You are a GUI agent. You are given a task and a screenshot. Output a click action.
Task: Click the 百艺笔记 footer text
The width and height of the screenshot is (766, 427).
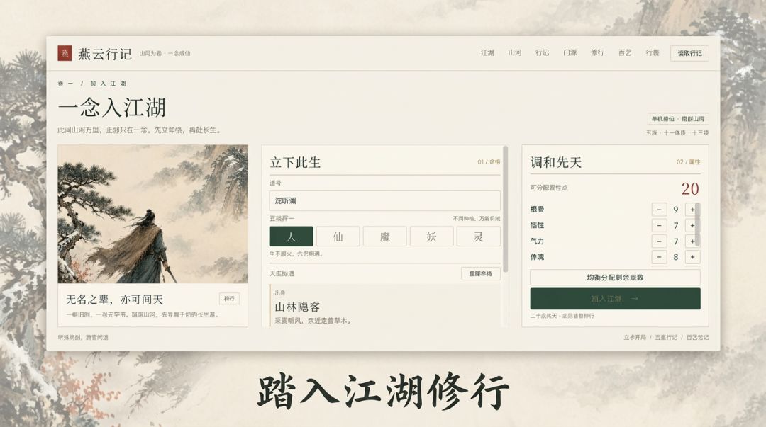click(x=697, y=337)
